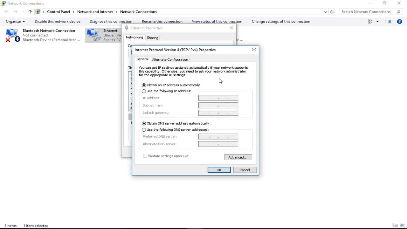407x229 pixels.
Task: Switch to large icons view in status bar
Action: pyautogui.click(x=402, y=226)
